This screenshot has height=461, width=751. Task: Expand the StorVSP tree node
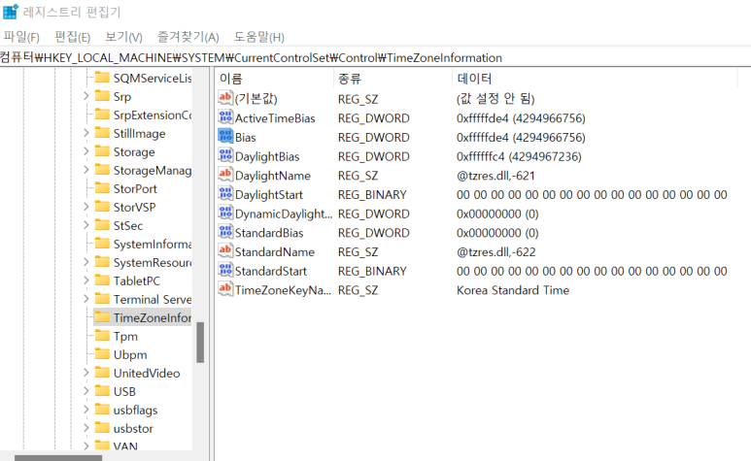point(86,207)
